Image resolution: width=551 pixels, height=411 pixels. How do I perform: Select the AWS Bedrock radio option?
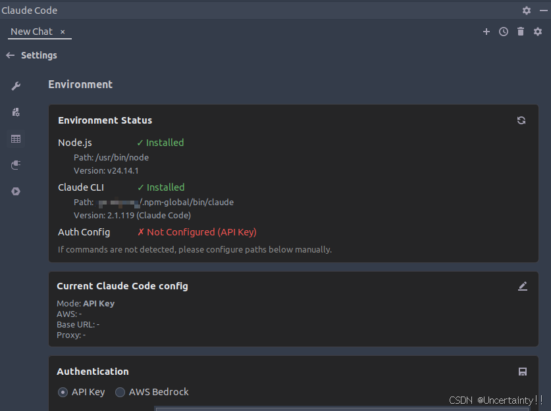coord(120,392)
